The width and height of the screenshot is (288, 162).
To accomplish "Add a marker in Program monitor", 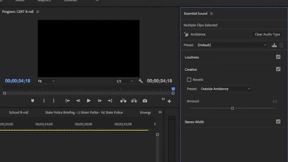I will pos(32,101).
